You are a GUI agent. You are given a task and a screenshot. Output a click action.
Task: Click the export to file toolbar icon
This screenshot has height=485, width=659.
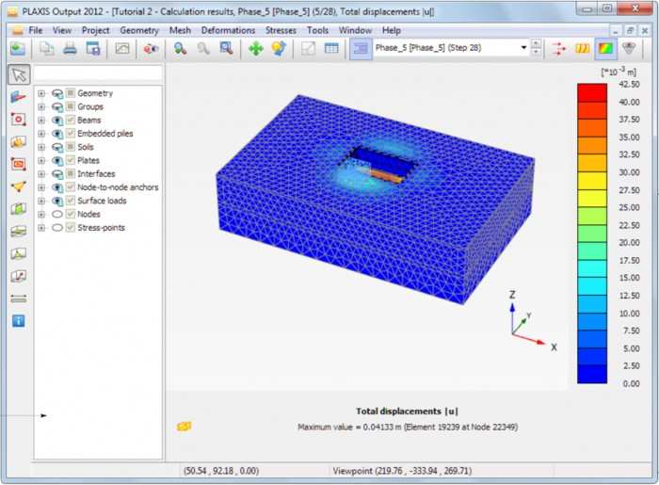pos(93,48)
